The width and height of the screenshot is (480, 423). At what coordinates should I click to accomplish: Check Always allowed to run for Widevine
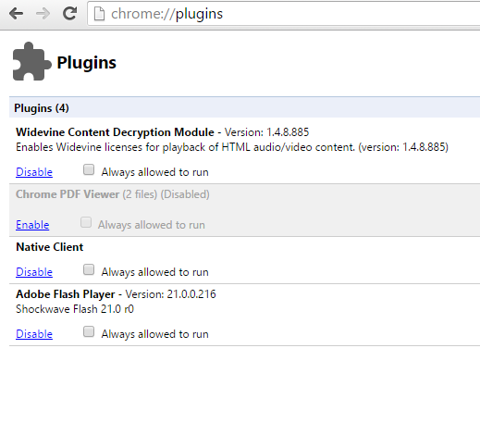coord(89,169)
